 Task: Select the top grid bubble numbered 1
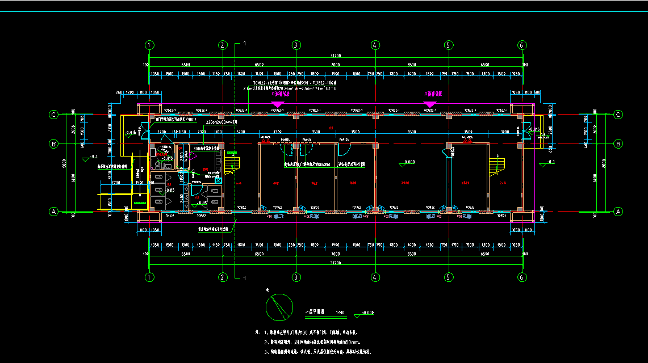pyautogui.click(x=149, y=45)
